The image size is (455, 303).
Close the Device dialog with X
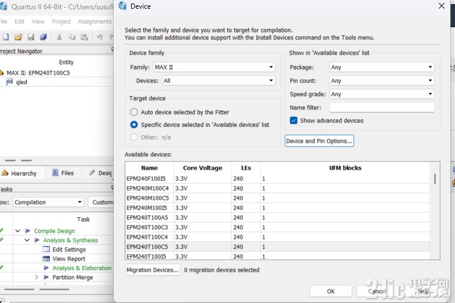[x=441, y=6]
